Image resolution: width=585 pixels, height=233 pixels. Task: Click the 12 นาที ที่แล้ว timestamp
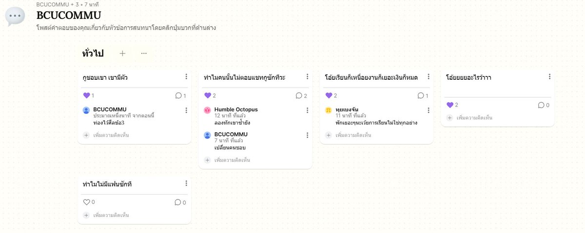tap(231, 116)
